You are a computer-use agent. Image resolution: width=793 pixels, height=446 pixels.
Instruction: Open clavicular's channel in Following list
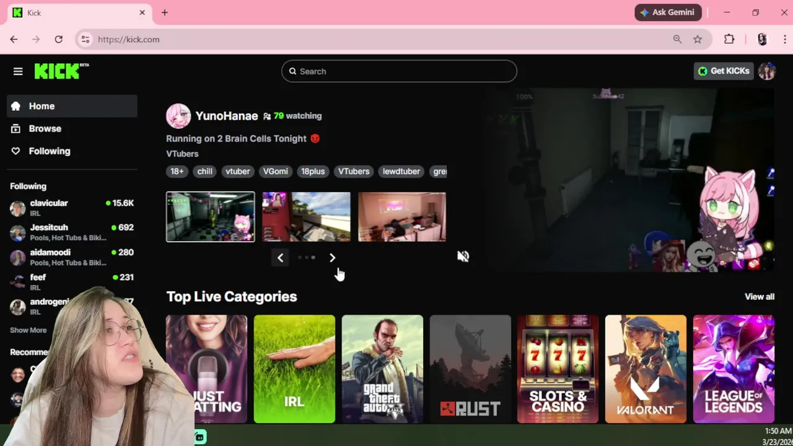(72, 208)
